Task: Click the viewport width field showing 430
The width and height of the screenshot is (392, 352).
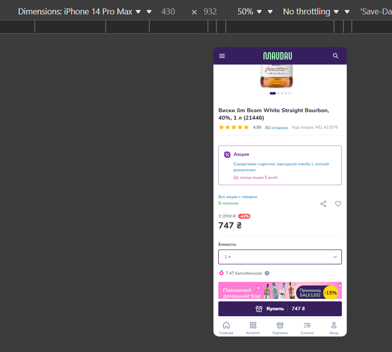Action: coord(168,11)
